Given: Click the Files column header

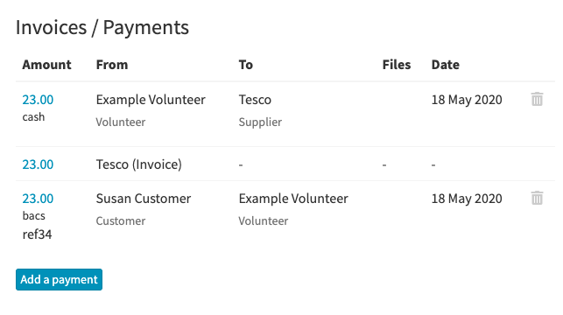Looking at the screenshot, I should click(x=397, y=65).
